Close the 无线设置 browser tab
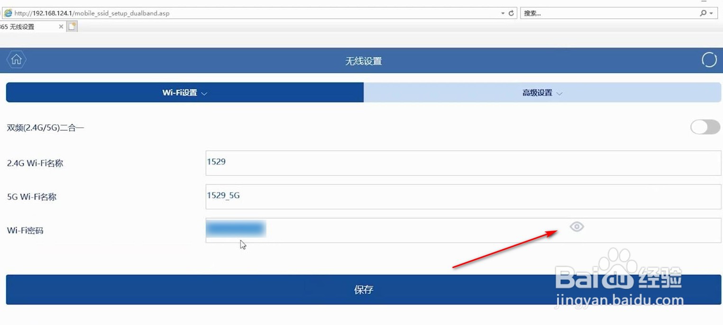The height and width of the screenshot is (325, 723). pyautogui.click(x=61, y=27)
